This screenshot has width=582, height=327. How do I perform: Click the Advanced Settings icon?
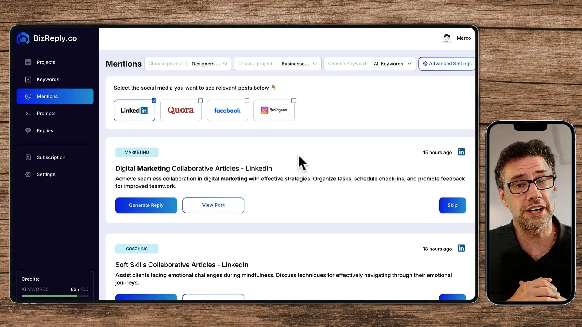click(425, 64)
